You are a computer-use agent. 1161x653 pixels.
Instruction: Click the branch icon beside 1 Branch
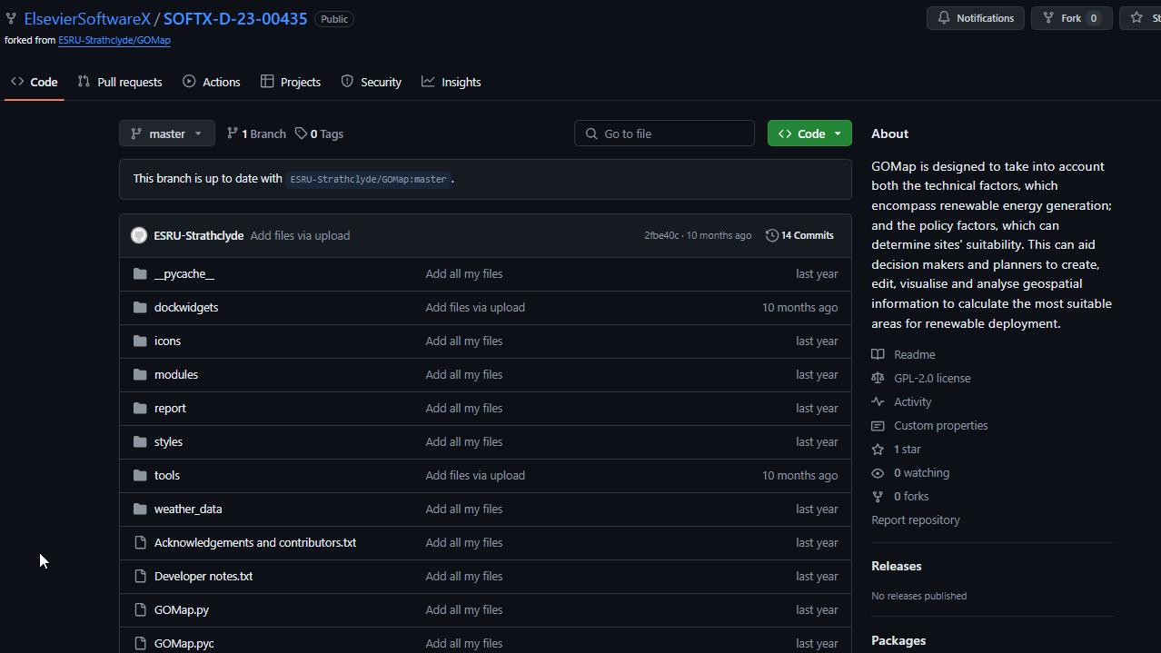point(233,134)
